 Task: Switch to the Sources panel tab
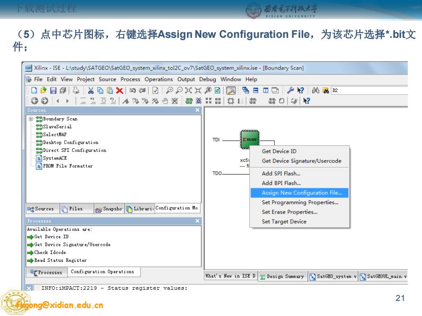point(42,209)
